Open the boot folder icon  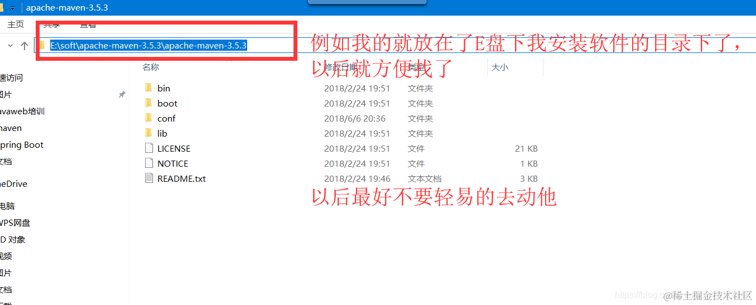(148, 103)
